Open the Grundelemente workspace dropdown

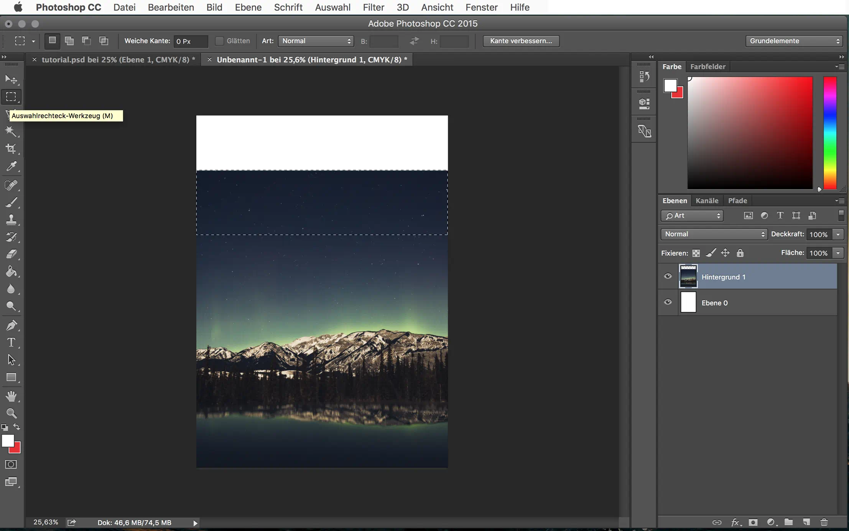click(x=794, y=41)
